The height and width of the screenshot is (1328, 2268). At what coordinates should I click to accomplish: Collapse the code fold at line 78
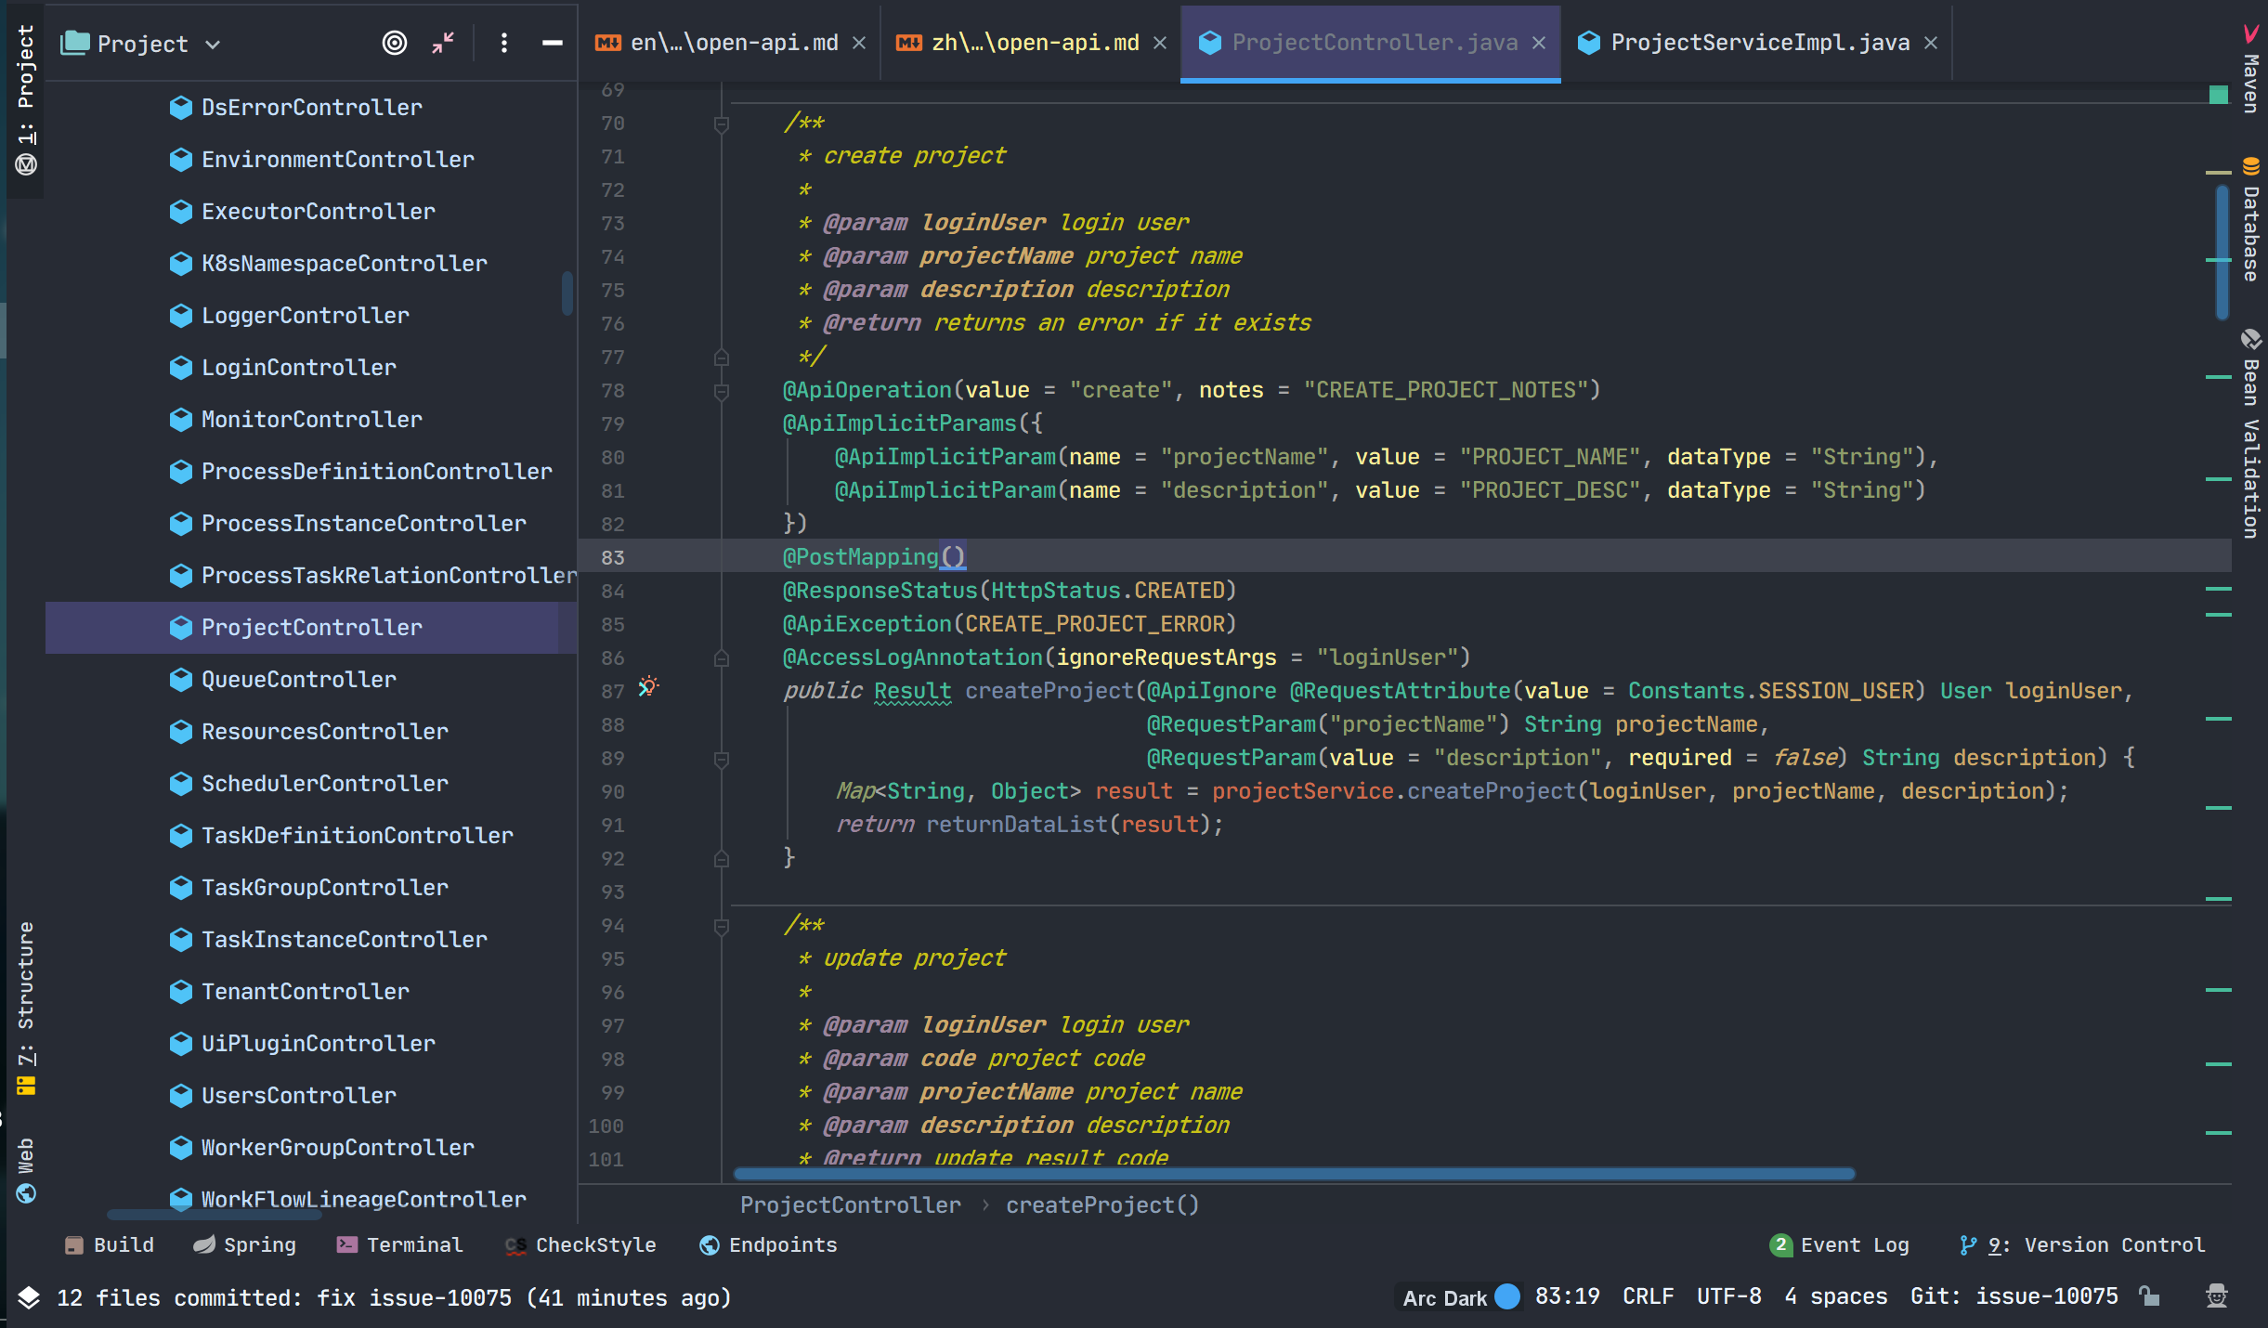click(x=722, y=391)
